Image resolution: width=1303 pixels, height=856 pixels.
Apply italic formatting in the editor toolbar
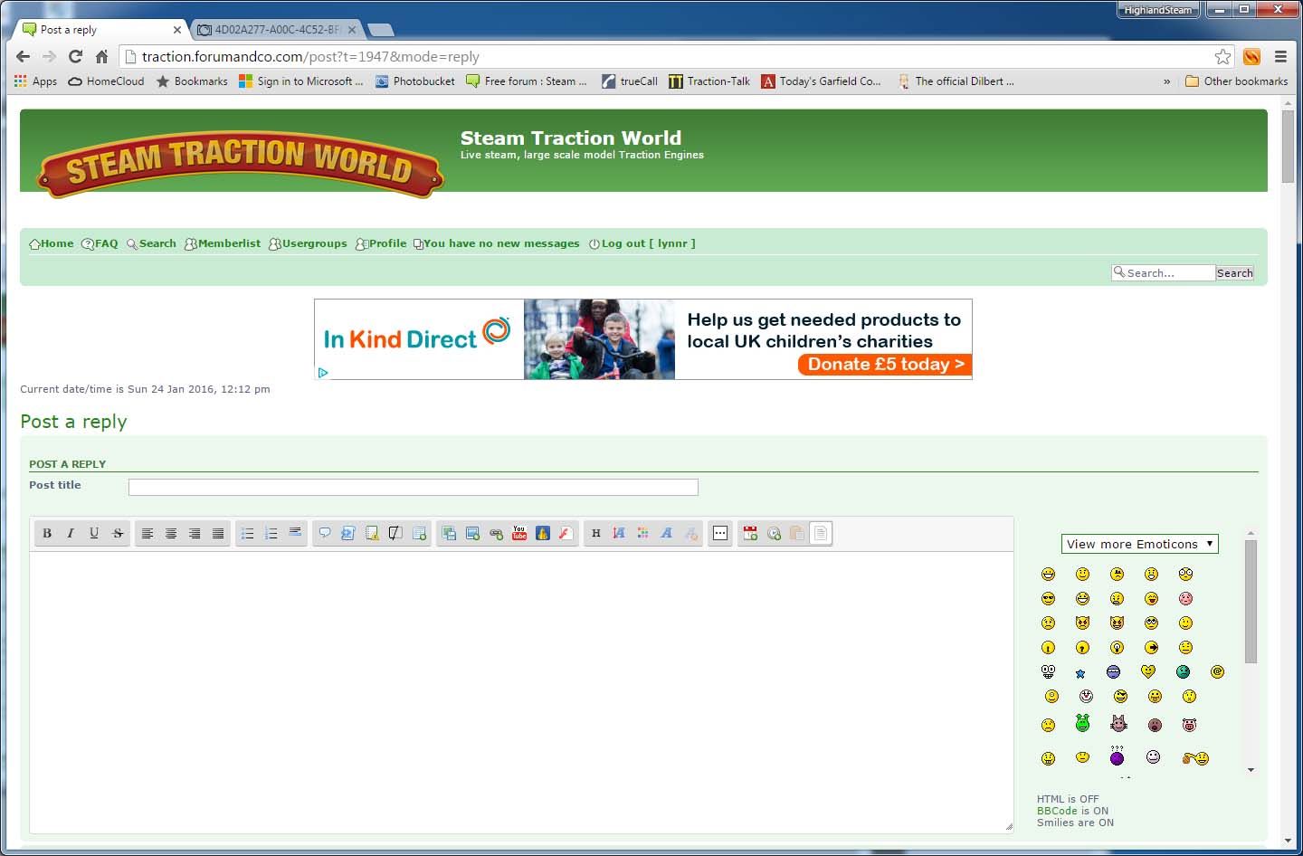(x=71, y=533)
